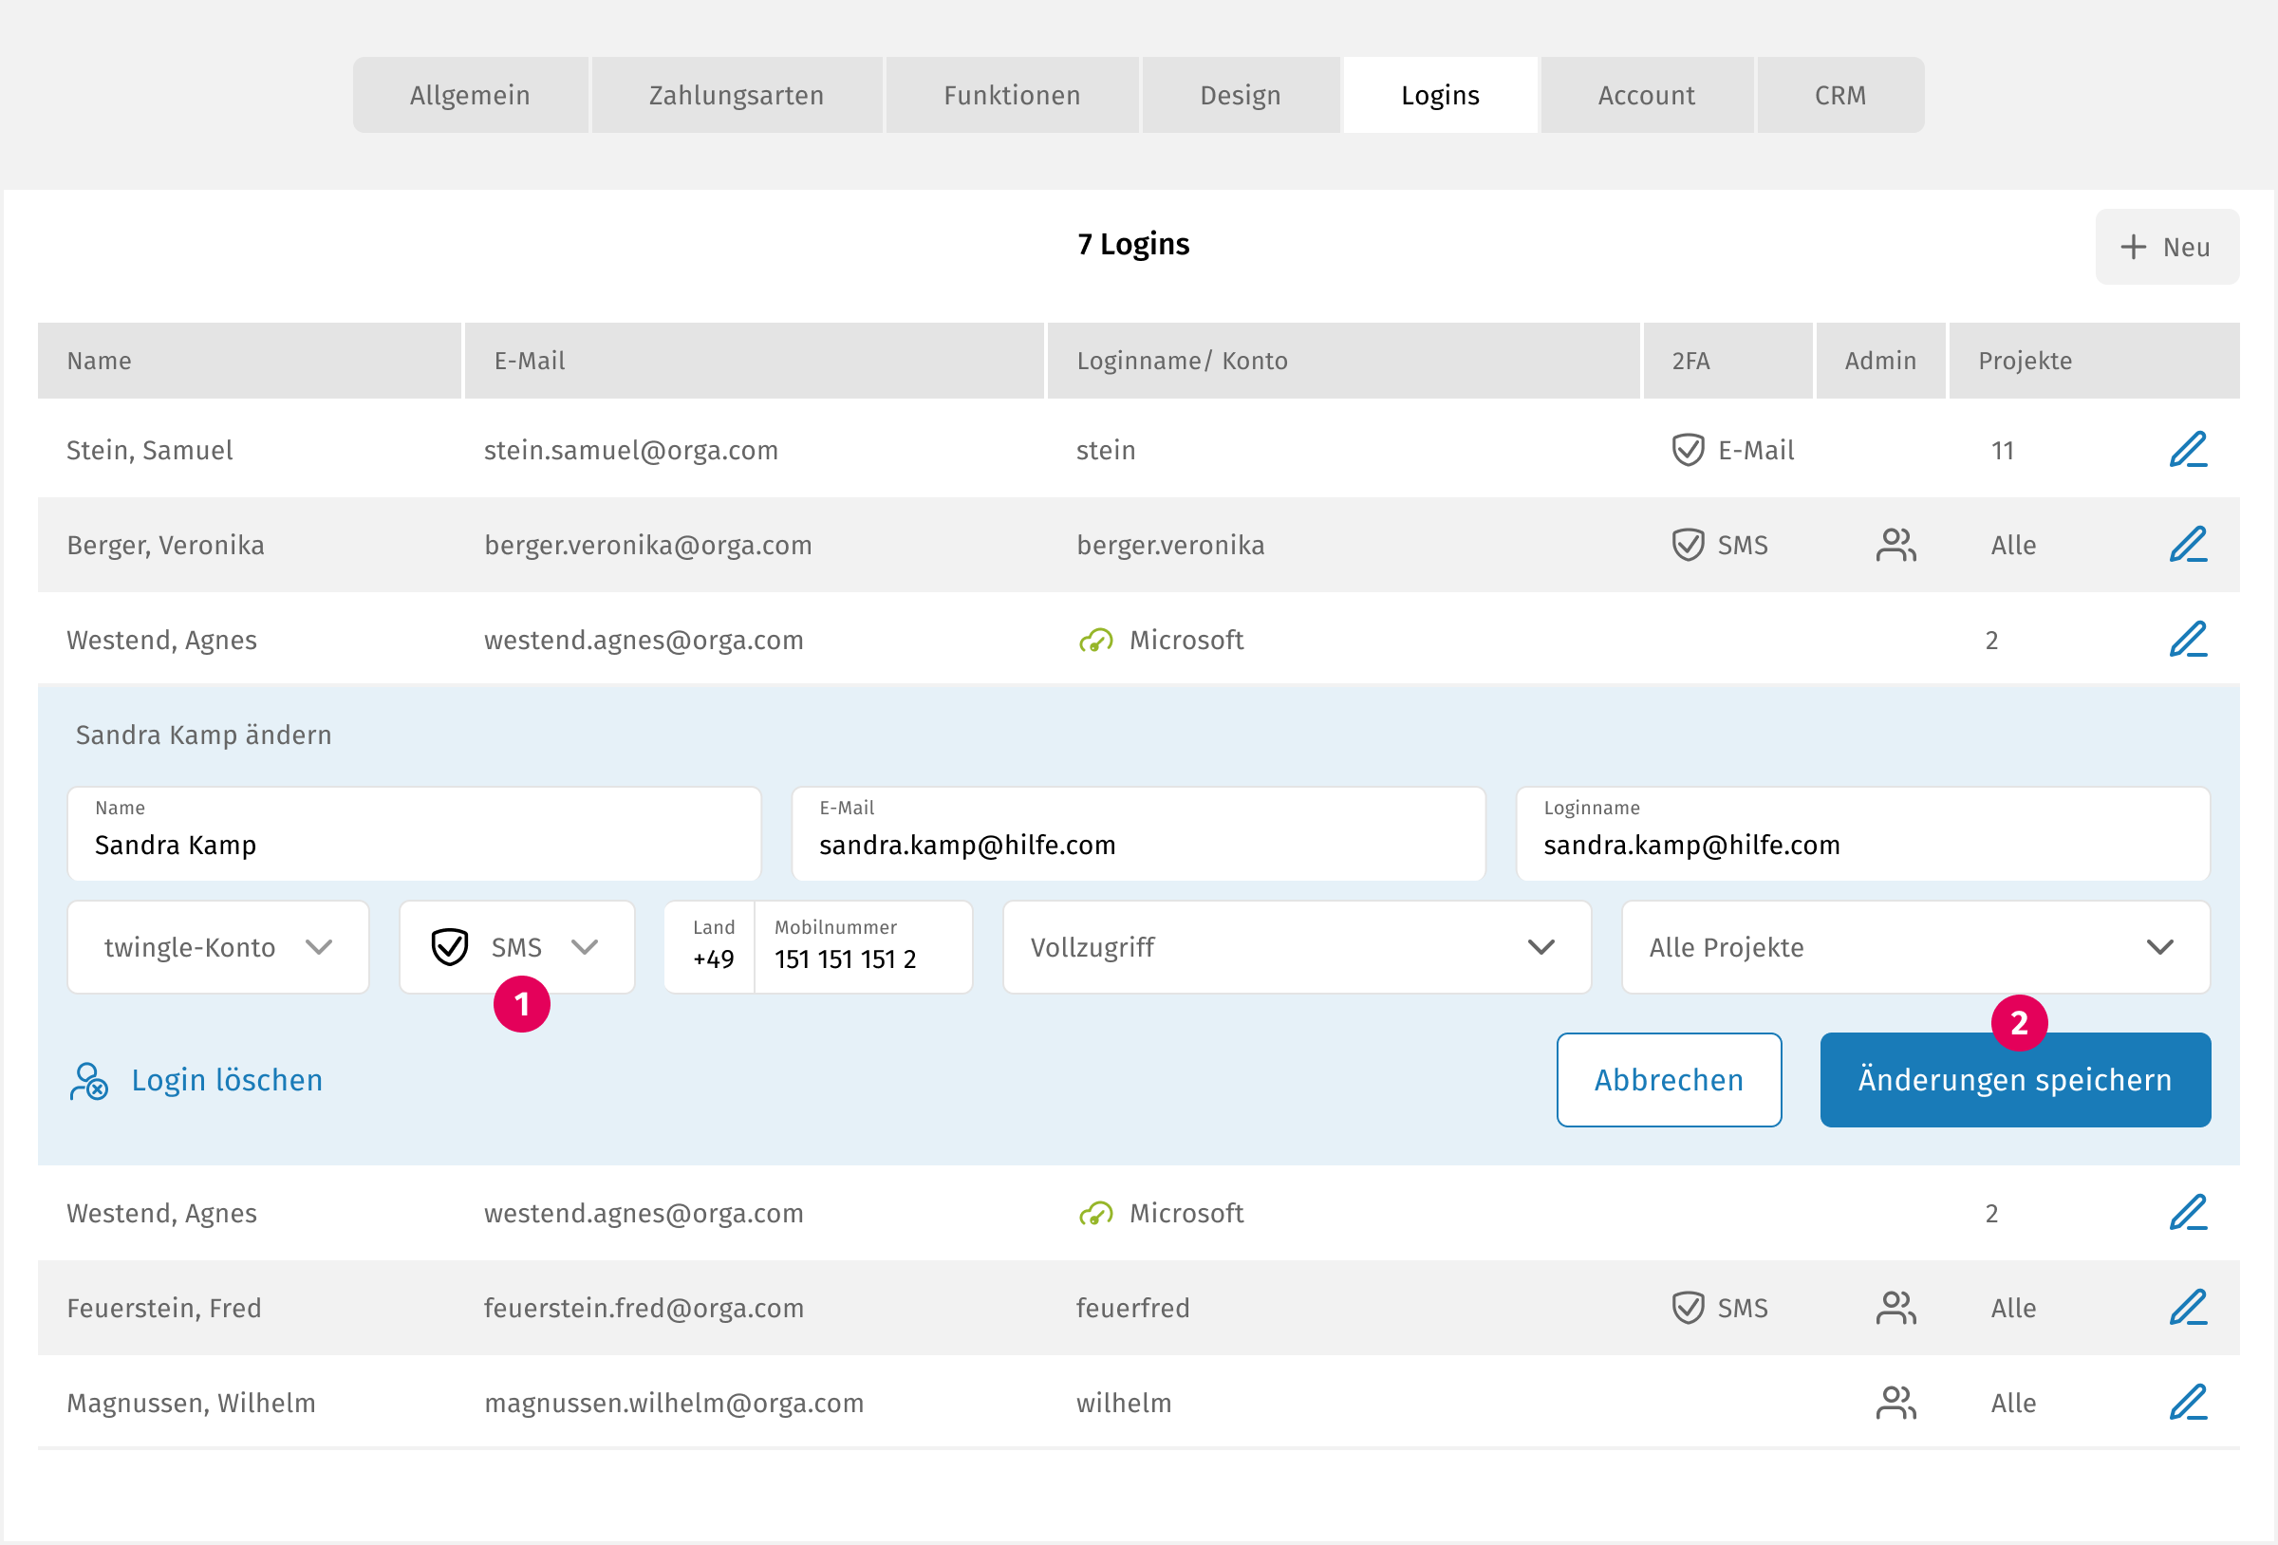Click the 2FA shield icon for Stein
Image resolution: width=2278 pixels, height=1545 pixels.
[x=1687, y=450]
